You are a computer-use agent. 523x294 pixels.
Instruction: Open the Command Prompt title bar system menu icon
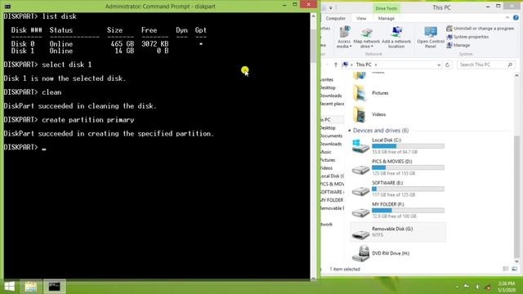coord(7,7)
